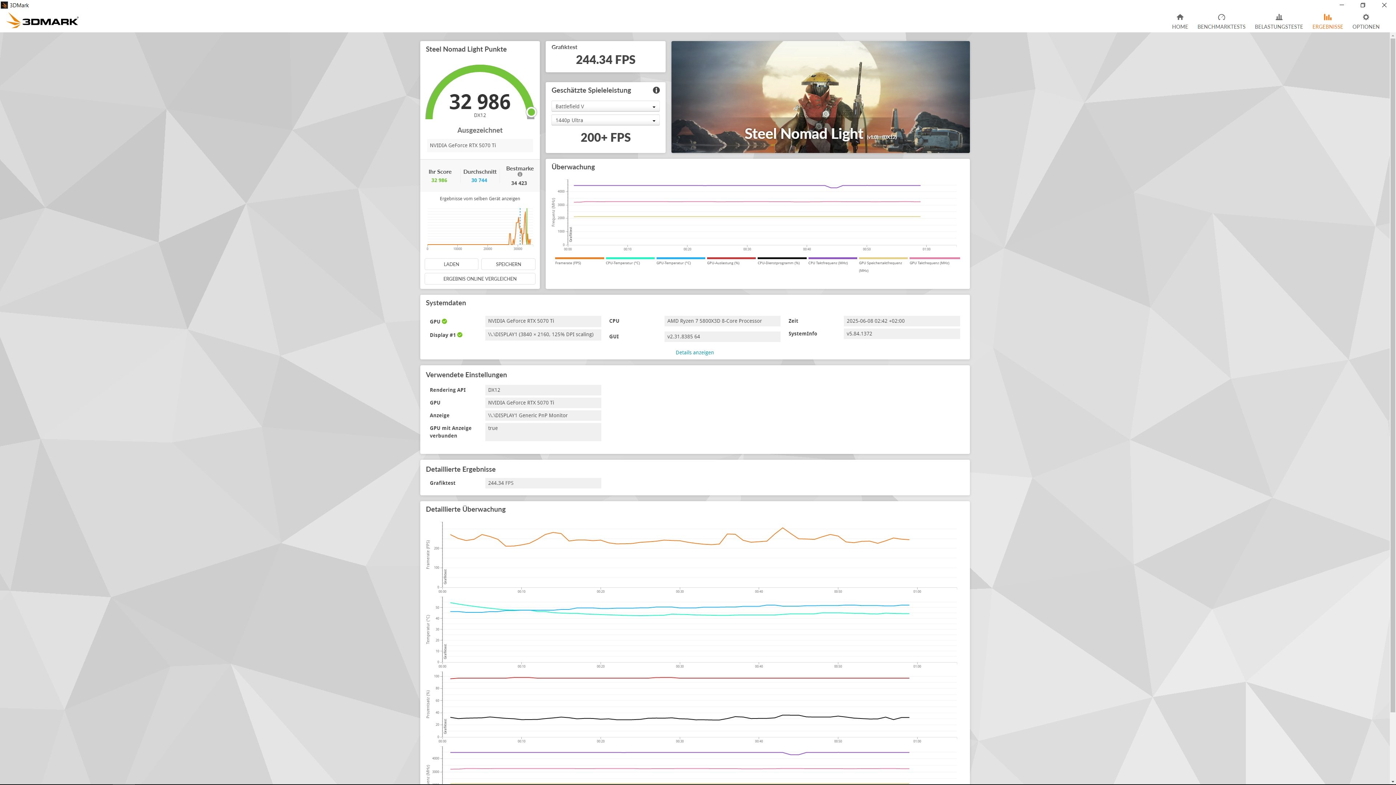Open the Battlefield V game dropdown
The image size is (1396, 785).
pos(605,107)
